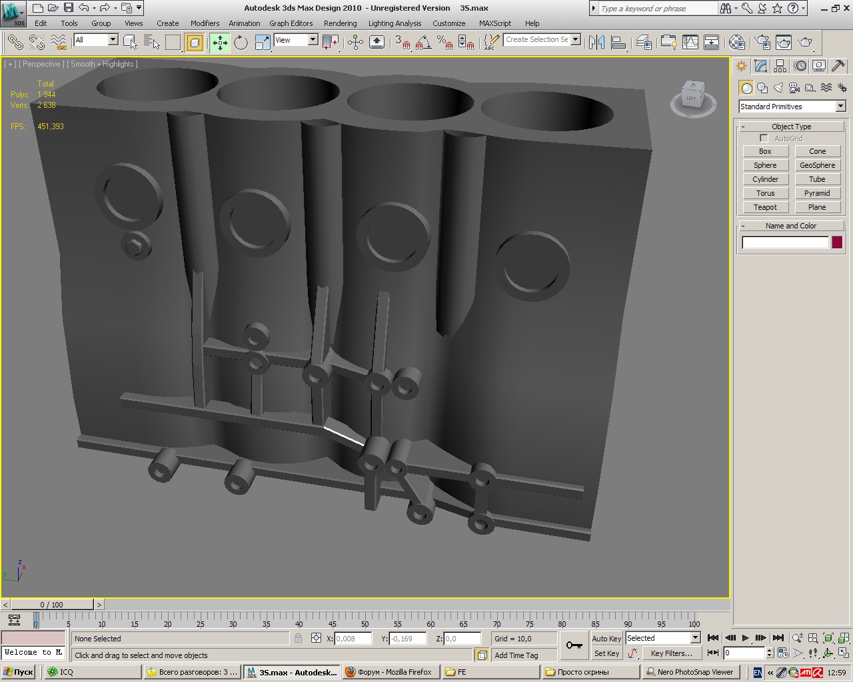This screenshot has height=682, width=853.
Task: Open the Rendering menu
Action: coord(340,23)
